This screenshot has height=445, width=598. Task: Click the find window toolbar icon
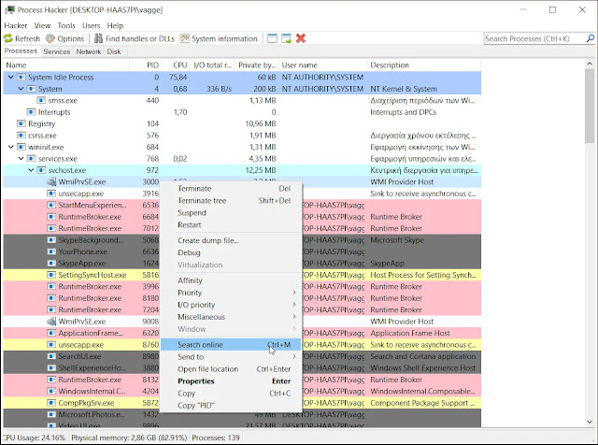pos(272,38)
